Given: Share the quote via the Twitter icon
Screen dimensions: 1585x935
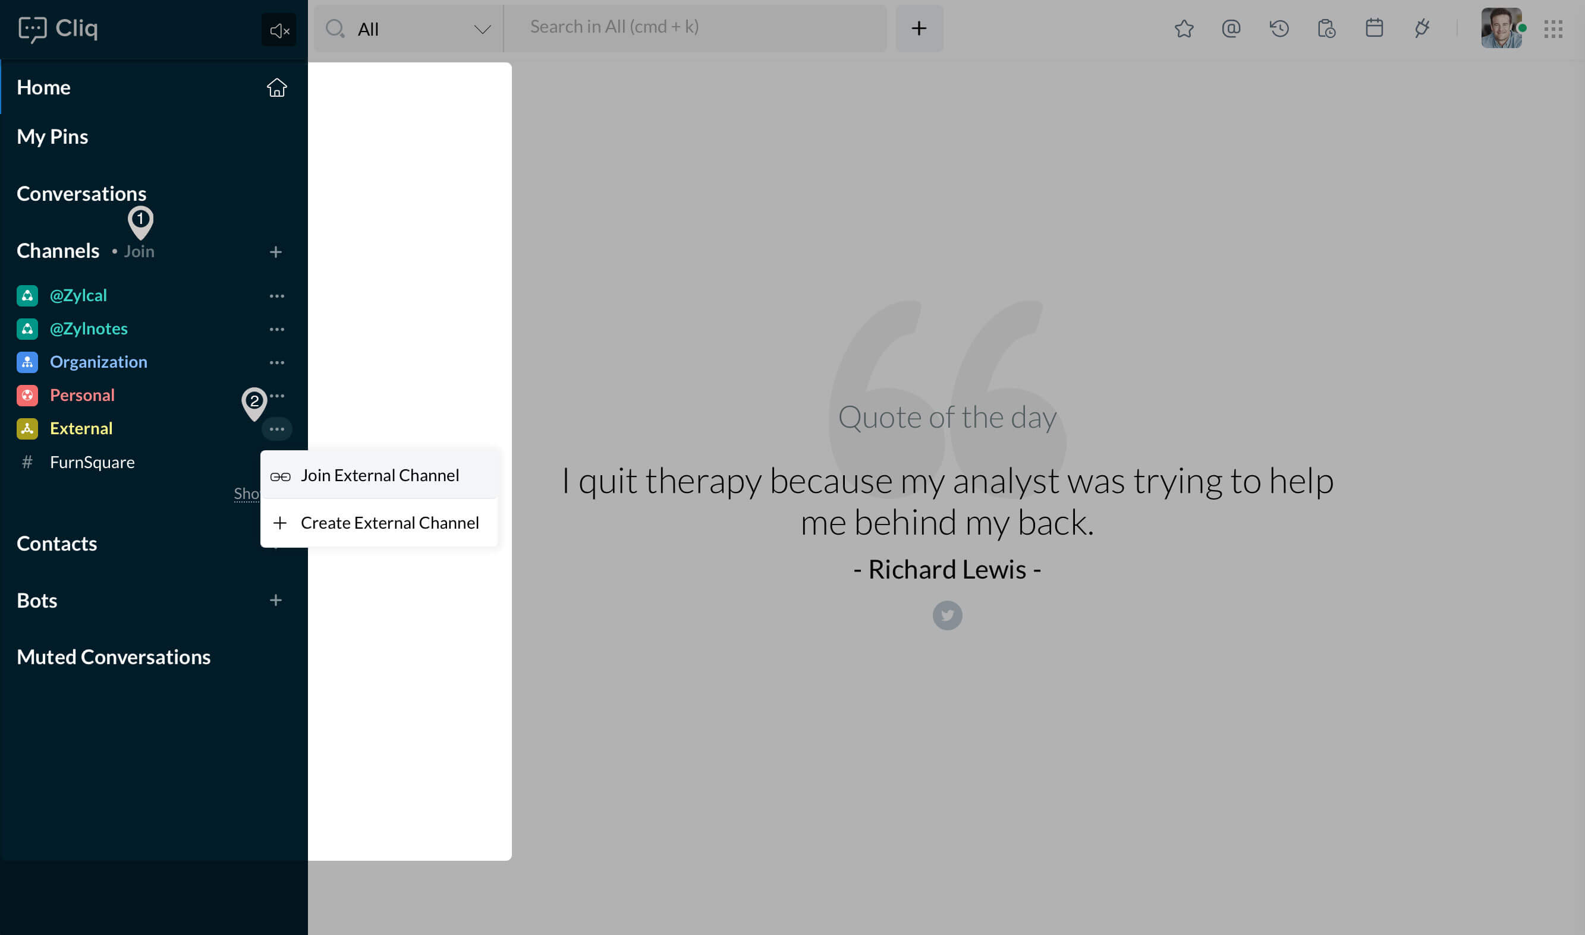Looking at the screenshot, I should point(947,615).
